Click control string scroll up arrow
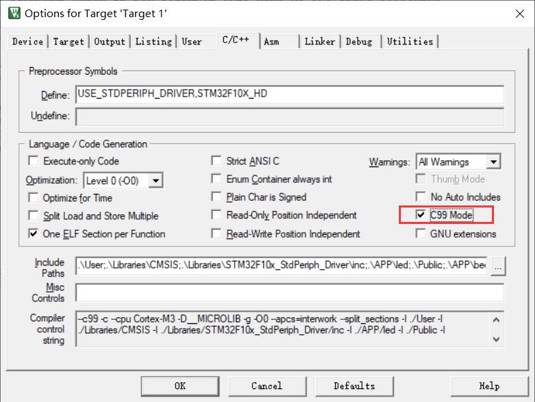The height and width of the screenshot is (402, 535). tap(497, 320)
